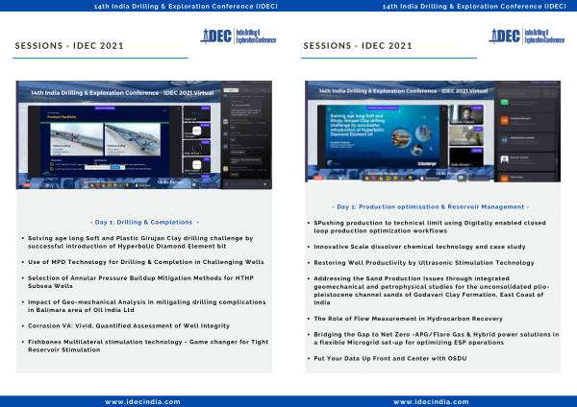Screen dimensions: 577x407
Task: Click 'Day 1: Production optimisation & Reservoir Management' heading
Action: 430,206
